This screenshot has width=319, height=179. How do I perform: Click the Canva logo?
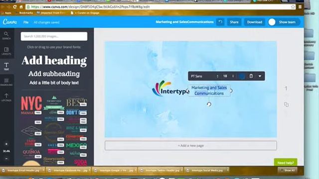click(10, 22)
